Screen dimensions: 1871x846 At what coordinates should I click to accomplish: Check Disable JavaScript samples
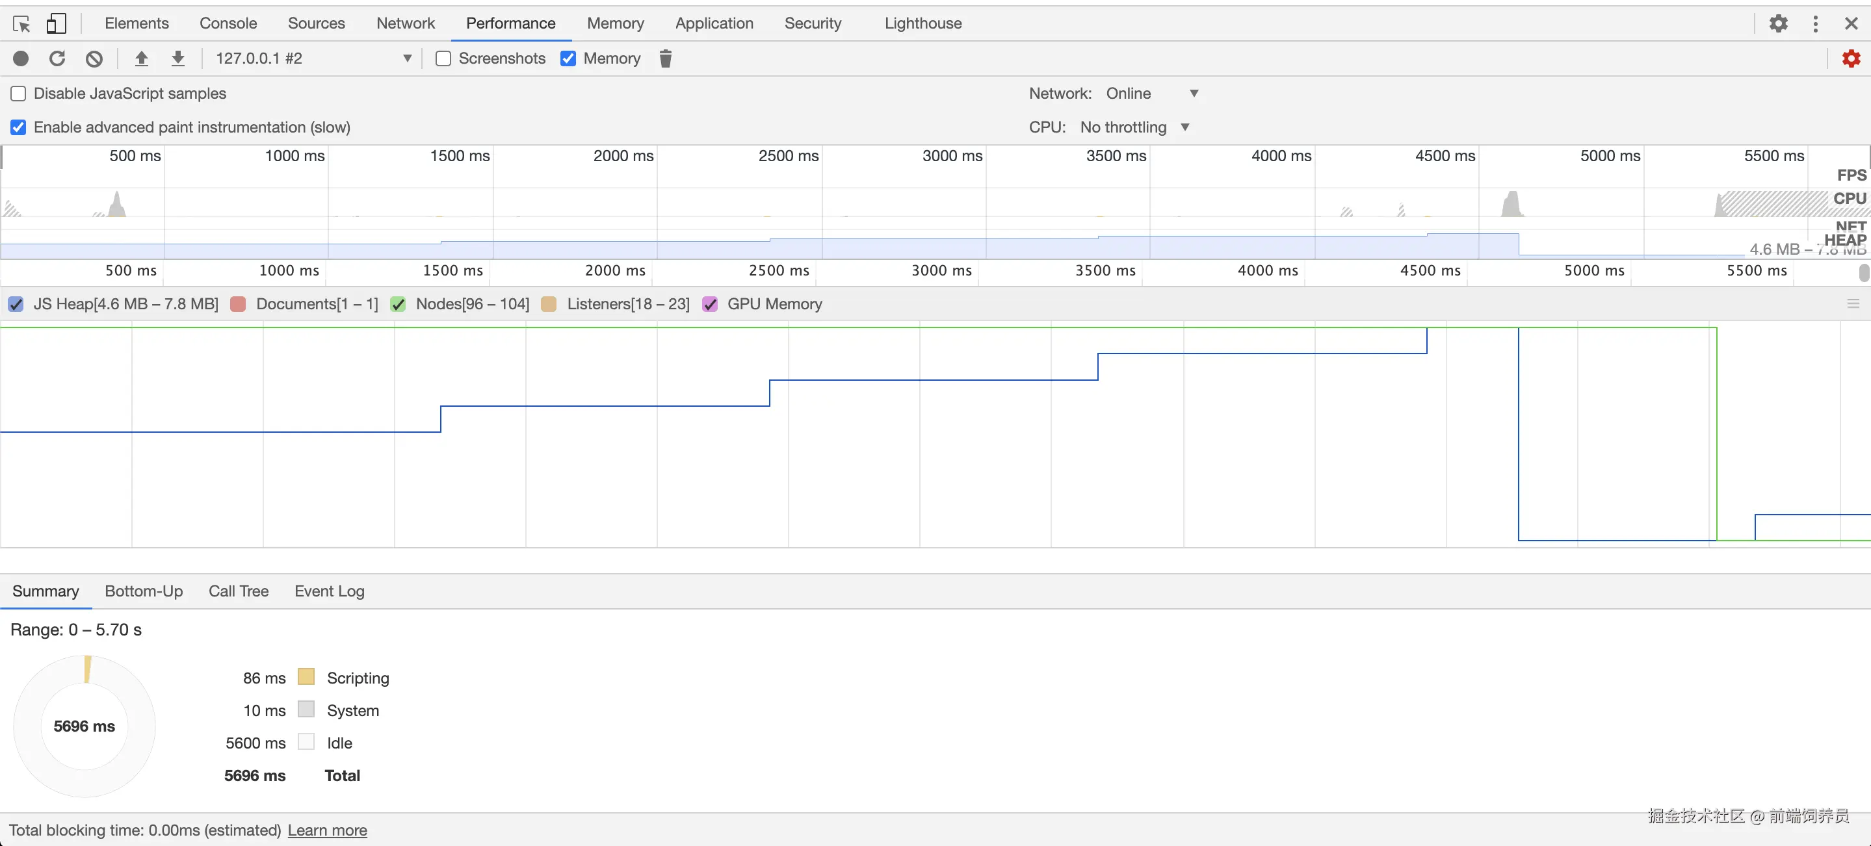coord(18,93)
